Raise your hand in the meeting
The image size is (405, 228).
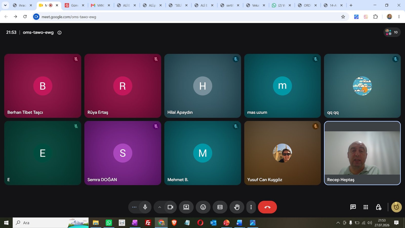(x=237, y=207)
